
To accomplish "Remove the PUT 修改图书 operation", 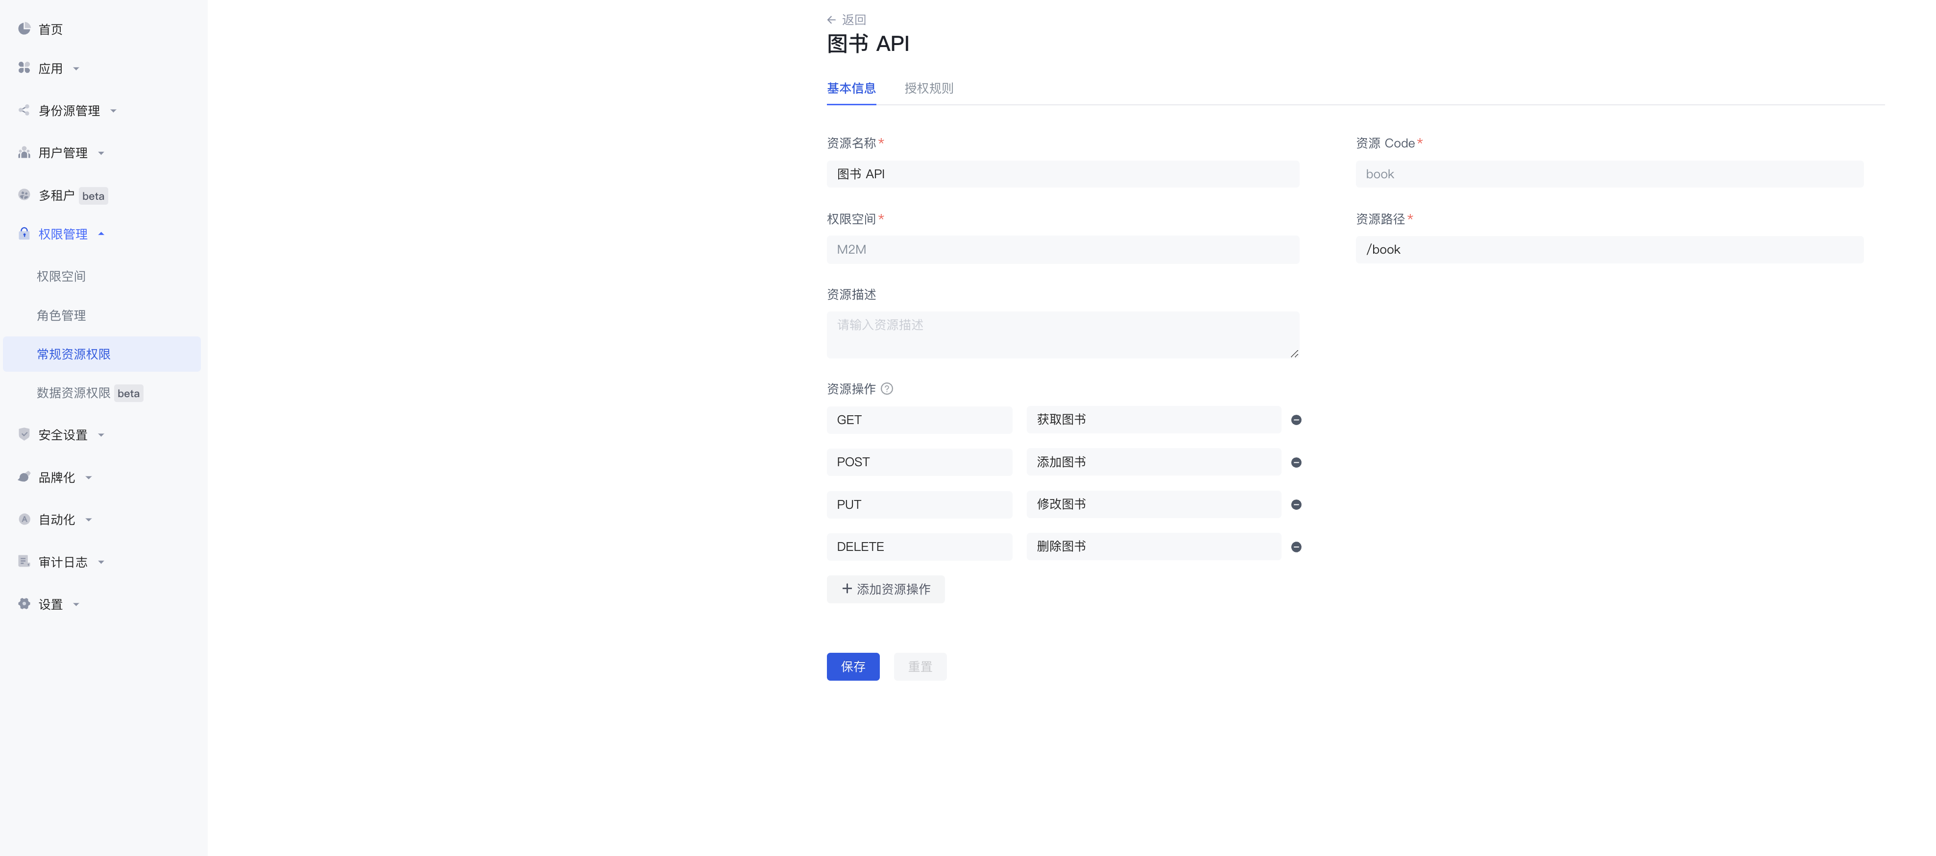I will click(1296, 504).
